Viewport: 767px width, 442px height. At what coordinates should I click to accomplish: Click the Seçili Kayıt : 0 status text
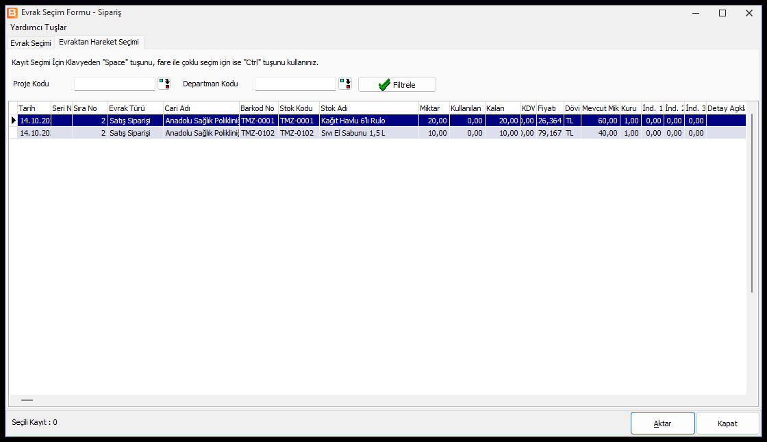tap(34, 422)
